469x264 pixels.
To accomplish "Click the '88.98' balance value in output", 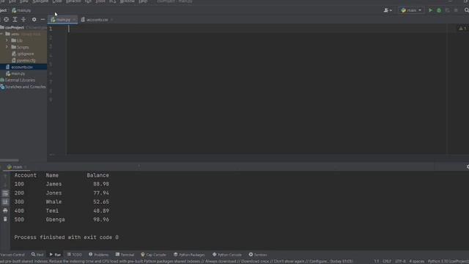I will [101, 184].
